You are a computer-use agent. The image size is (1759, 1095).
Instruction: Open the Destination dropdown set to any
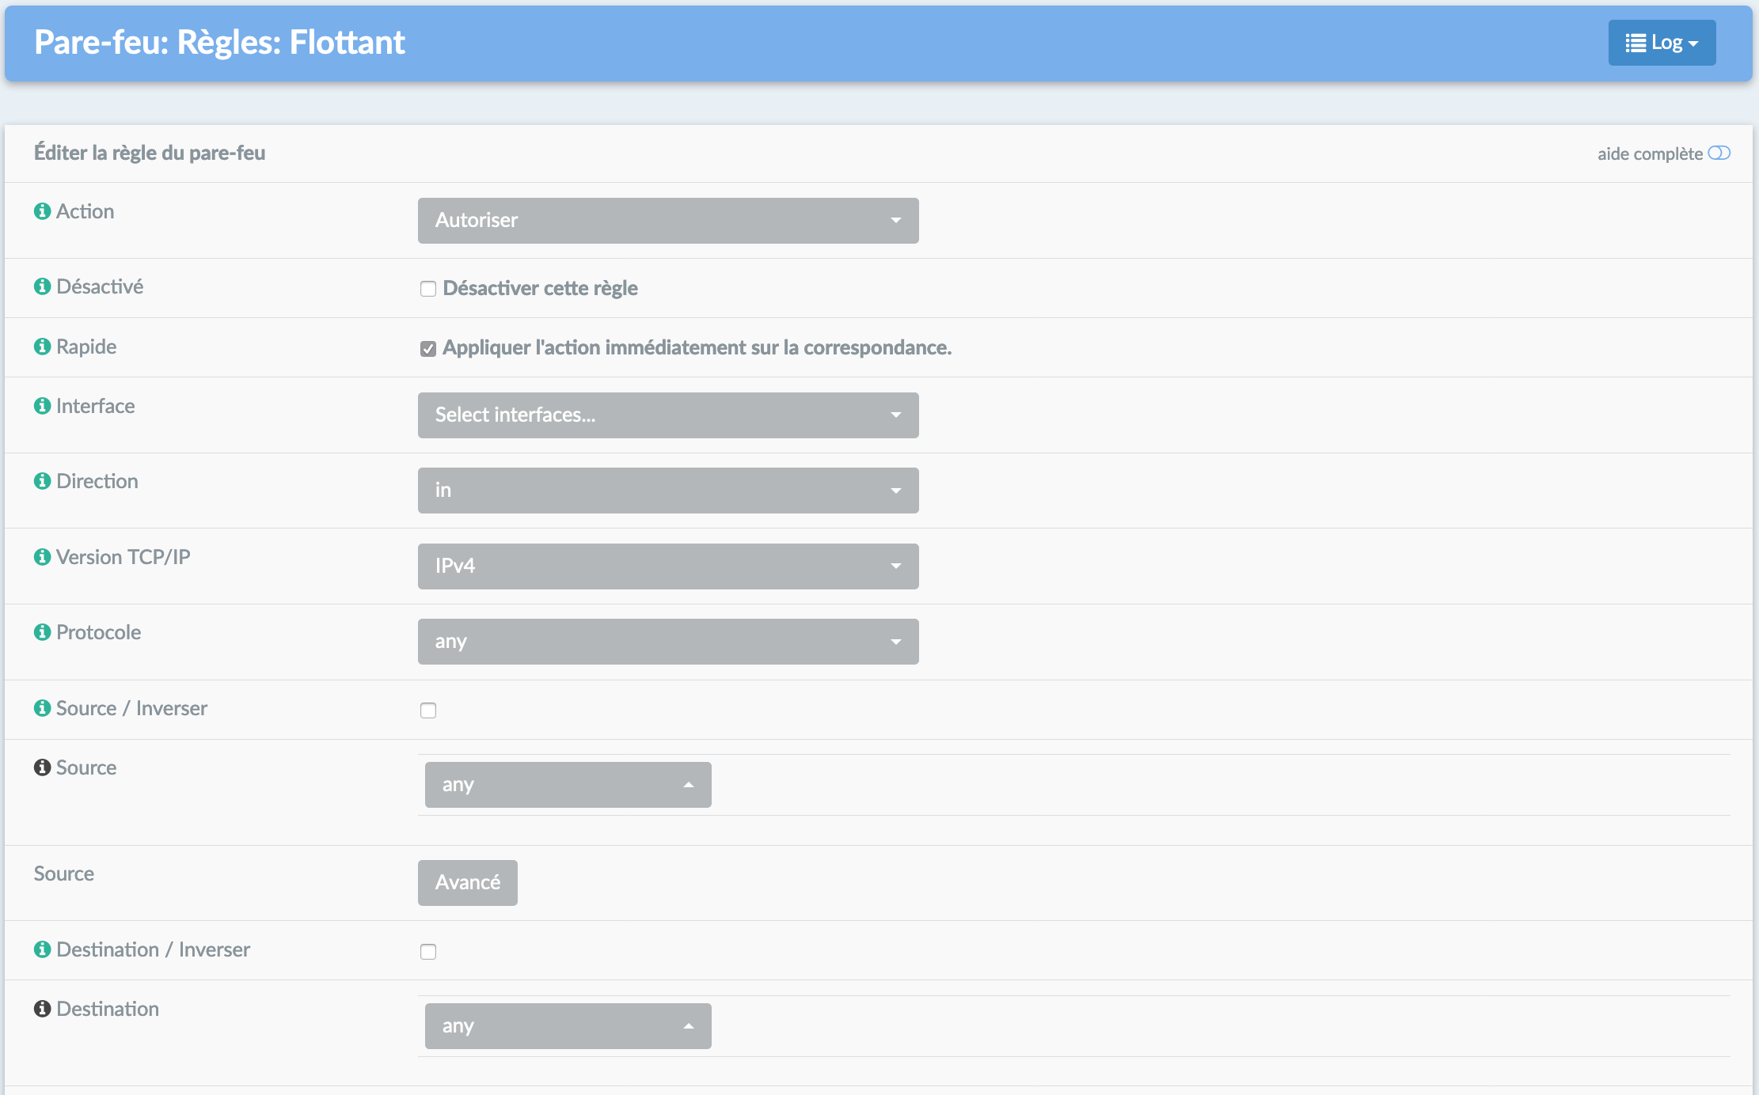[x=568, y=1026]
